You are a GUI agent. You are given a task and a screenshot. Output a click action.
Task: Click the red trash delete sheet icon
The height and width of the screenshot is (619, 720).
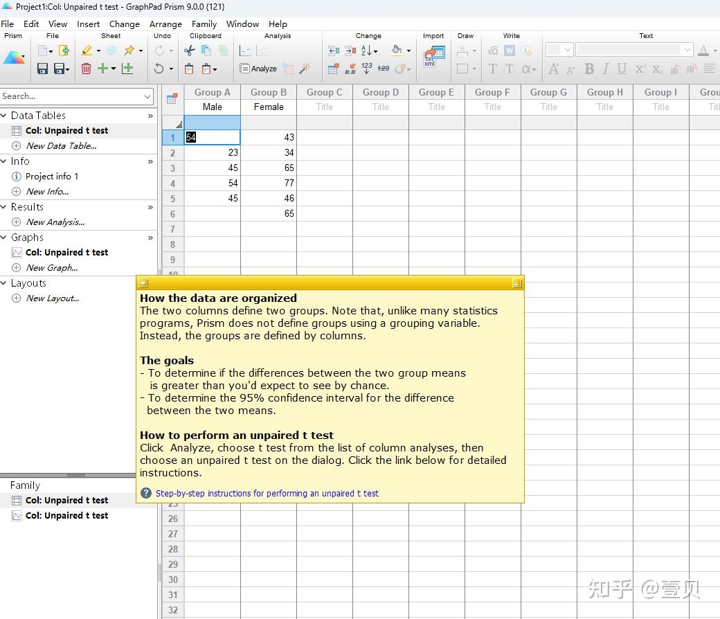(86, 69)
